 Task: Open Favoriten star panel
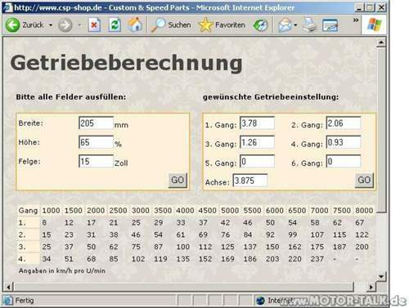[x=205, y=25]
